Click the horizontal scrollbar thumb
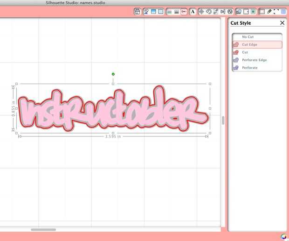This screenshot has height=241, width=289. point(43,229)
